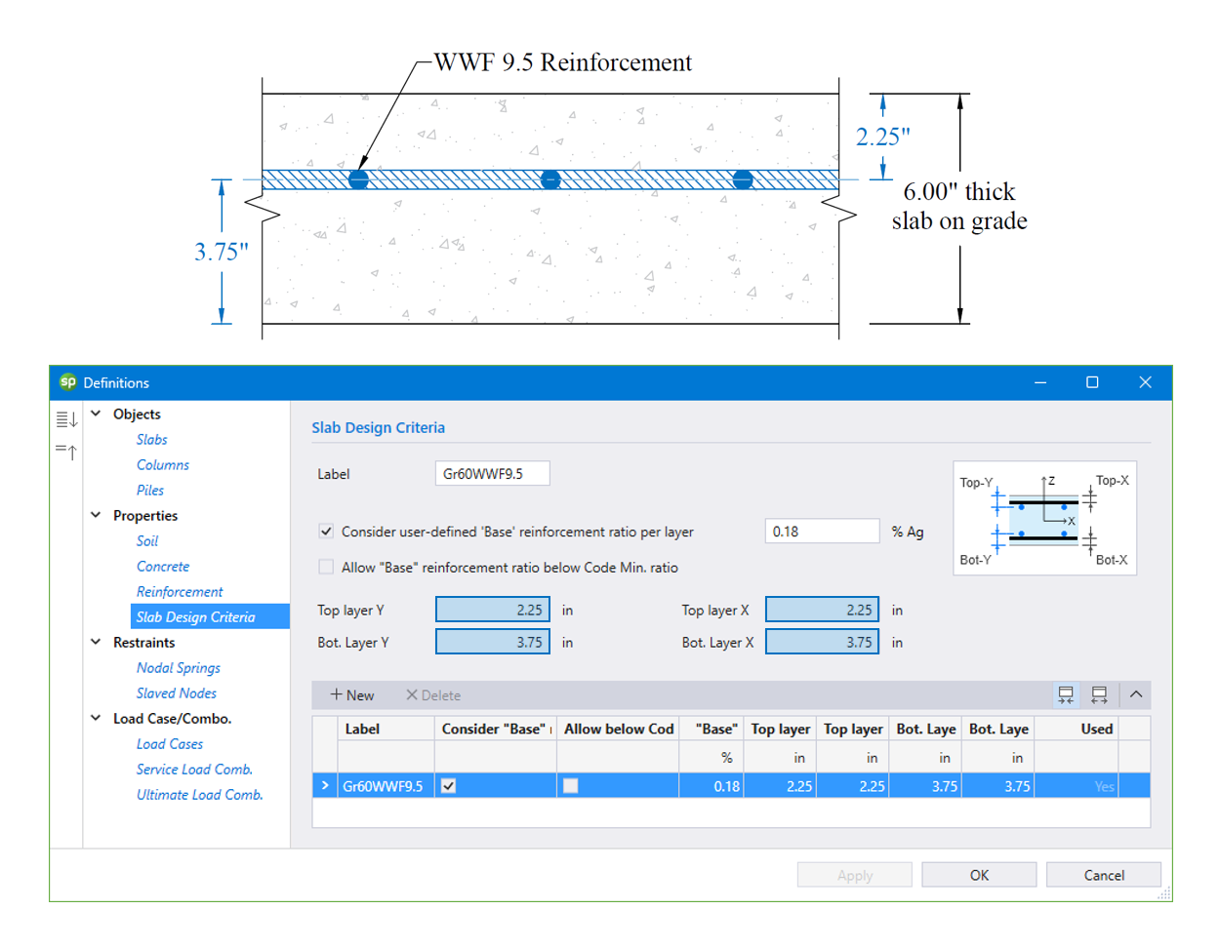Enable 'Allow Base reinforcement ratio below Code Min. ratio'

click(x=327, y=567)
